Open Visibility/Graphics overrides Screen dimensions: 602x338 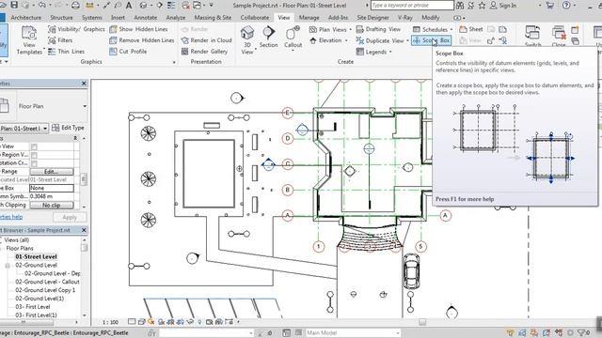click(x=76, y=29)
